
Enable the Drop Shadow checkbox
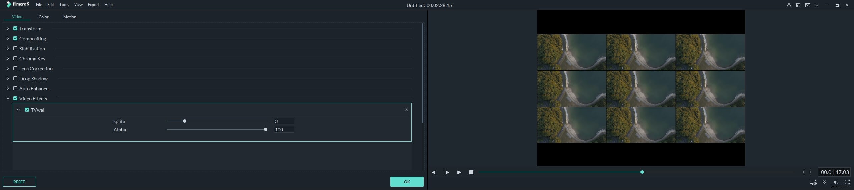point(15,78)
